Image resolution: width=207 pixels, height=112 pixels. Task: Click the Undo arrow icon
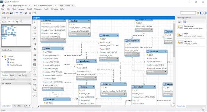(17, 13)
